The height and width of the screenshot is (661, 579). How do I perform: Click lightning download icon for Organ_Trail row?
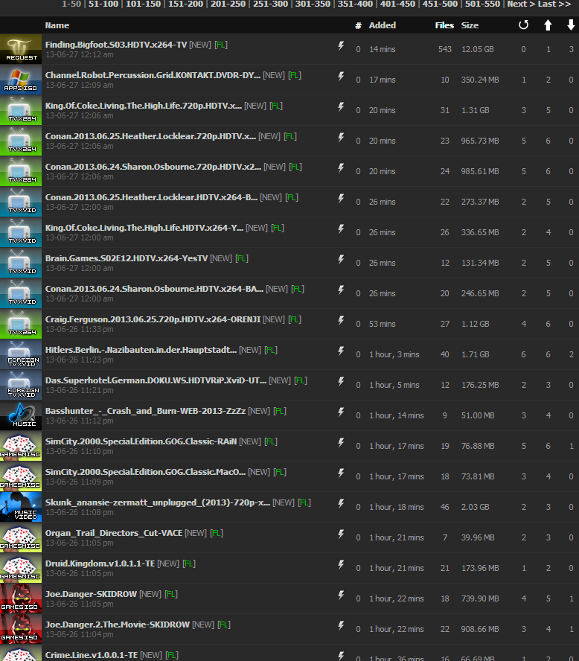tap(341, 534)
